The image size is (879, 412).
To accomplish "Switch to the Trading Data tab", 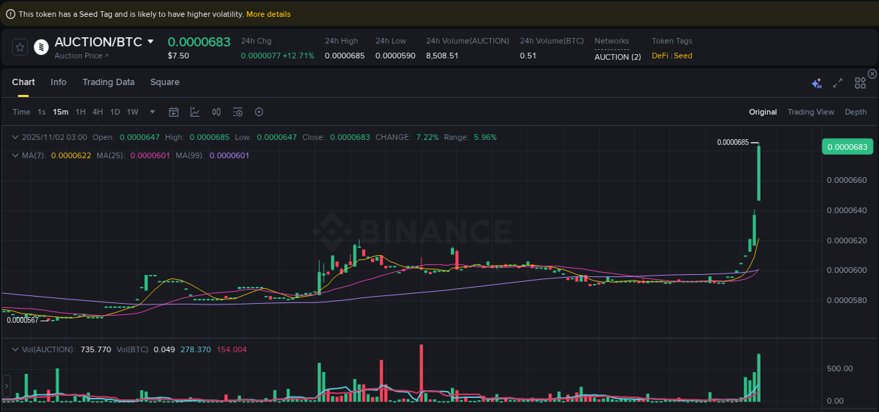I will pyautogui.click(x=108, y=82).
